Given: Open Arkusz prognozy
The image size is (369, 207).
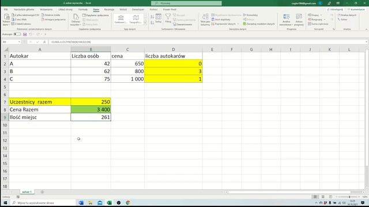Looking at the screenshot, I should click(x=299, y=20).
